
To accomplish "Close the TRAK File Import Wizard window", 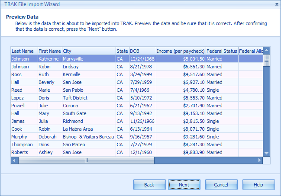I will tap(276, 4).
